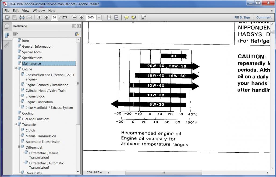Toggle the Page Thumbnails panel
Viewport: 276px width, 177px height.
(x=7, y=26)
